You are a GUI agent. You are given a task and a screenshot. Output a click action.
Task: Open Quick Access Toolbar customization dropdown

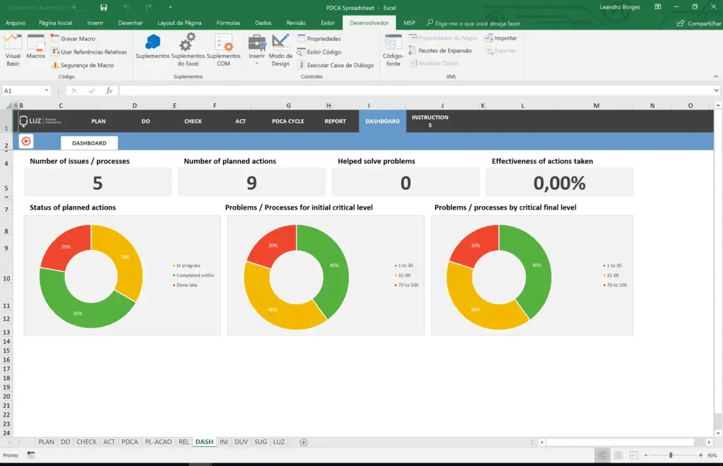point(170,7)
